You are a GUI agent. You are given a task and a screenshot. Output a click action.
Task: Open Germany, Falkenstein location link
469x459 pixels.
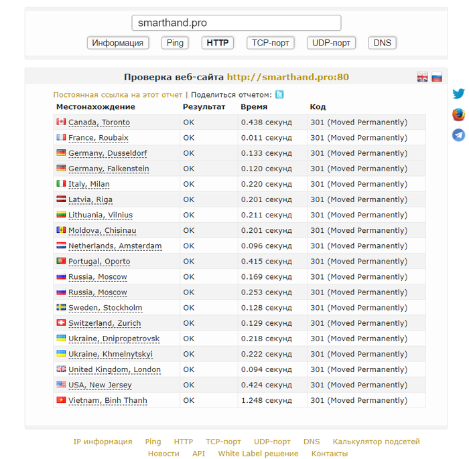pyautogui.click(x=109, y=169)
